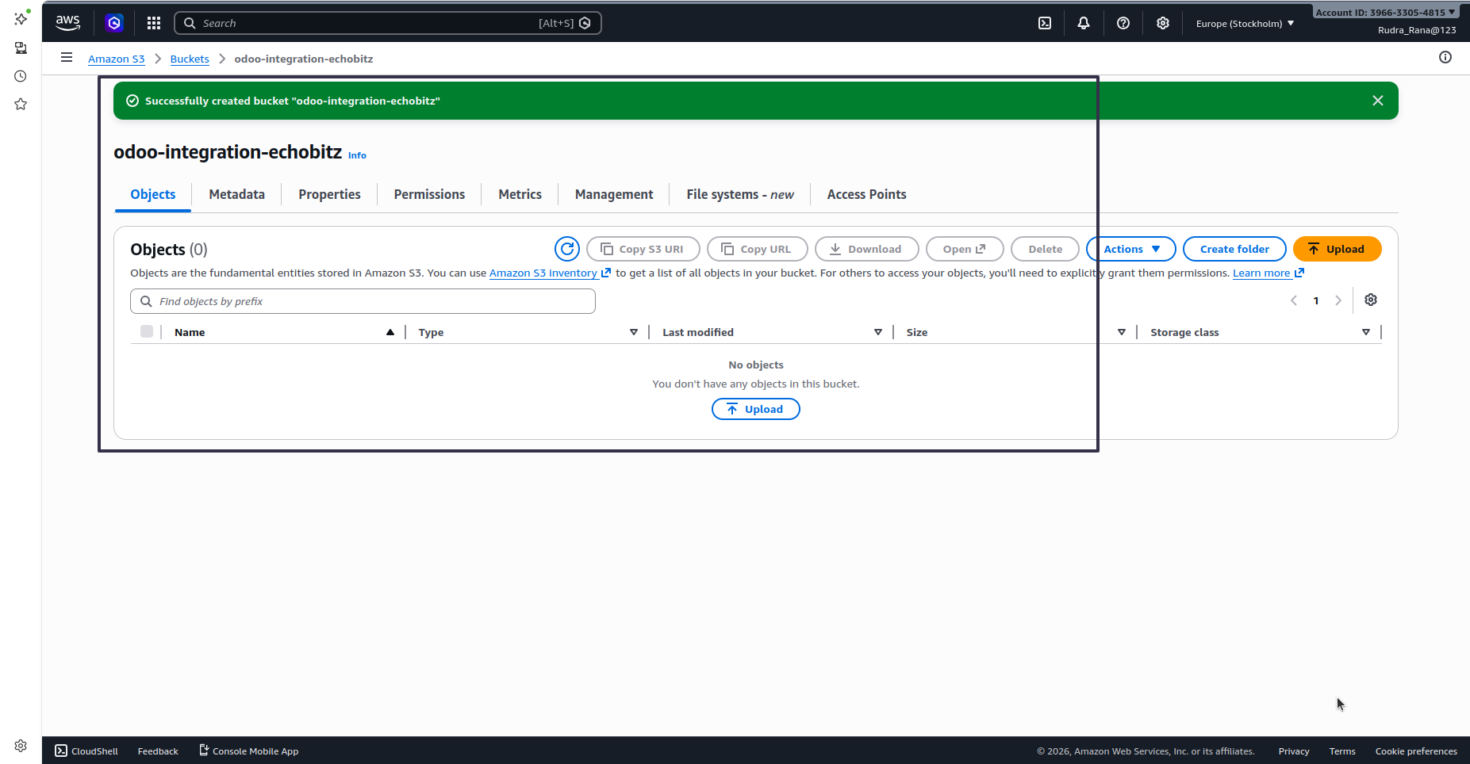Click the star favorites icon in left sidebar
Screen dimensions: 1470x764
(21, 104)
